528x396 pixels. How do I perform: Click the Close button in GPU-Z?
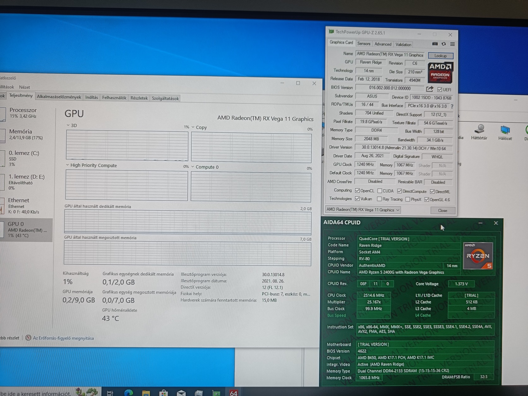click(442, 211)
